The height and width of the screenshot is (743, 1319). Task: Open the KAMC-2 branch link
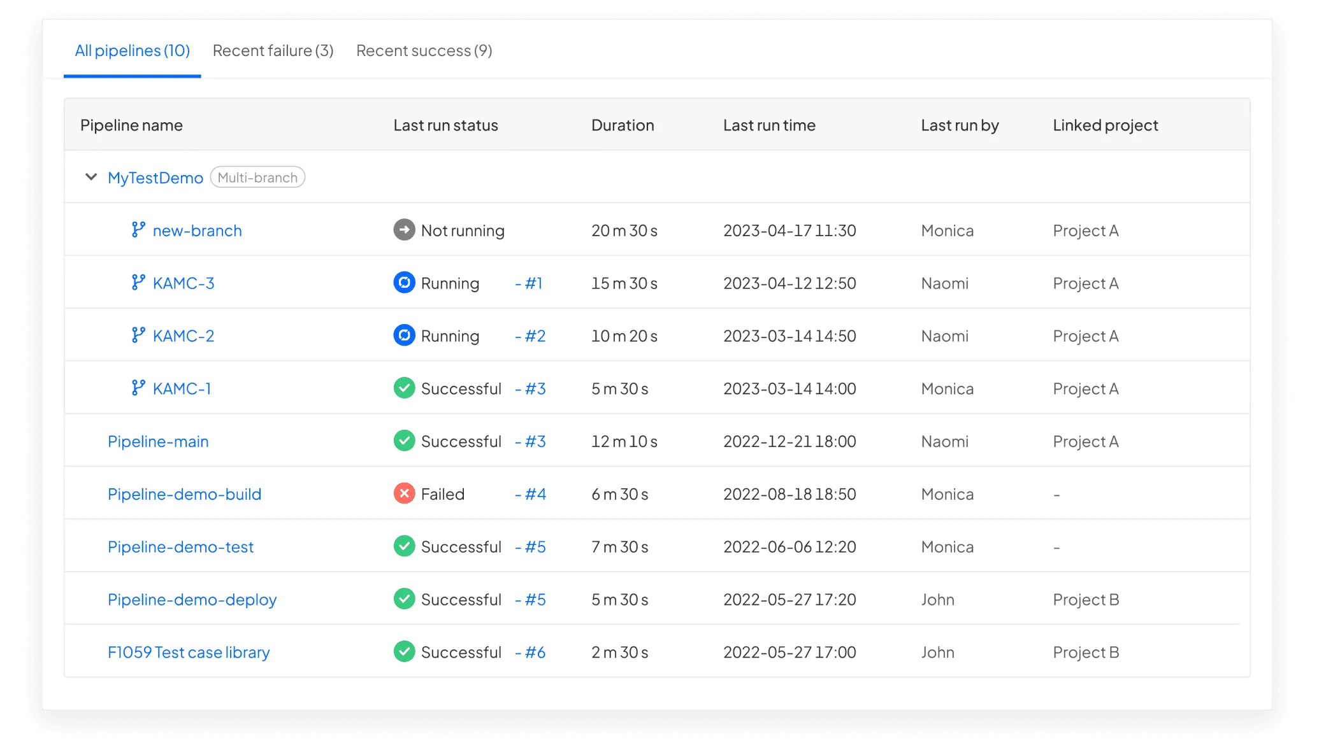click(184, 336)
